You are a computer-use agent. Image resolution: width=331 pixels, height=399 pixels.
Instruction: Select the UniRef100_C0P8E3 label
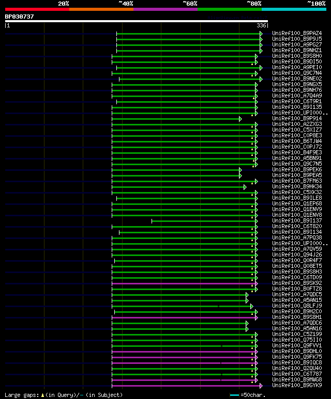pyautogui.click(x=297, y=136)
